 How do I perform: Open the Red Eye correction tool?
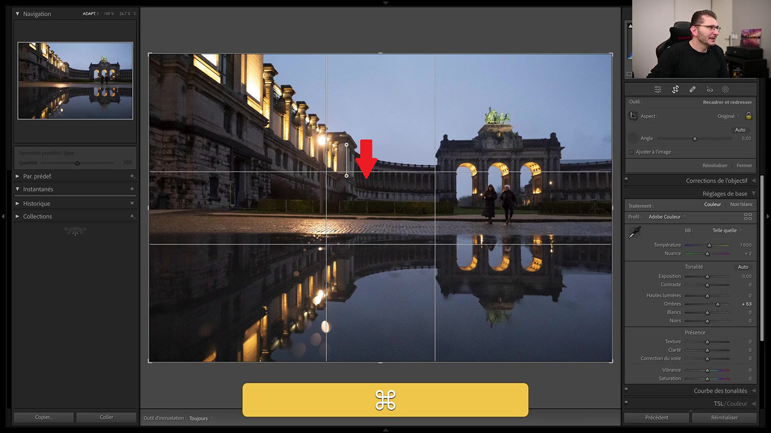(x=709, y=89)
